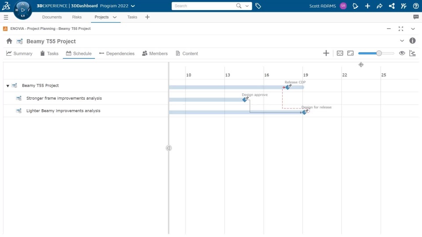Screen dimensions: 422x237
Task: Open the Members view
Action: point(155,54)
